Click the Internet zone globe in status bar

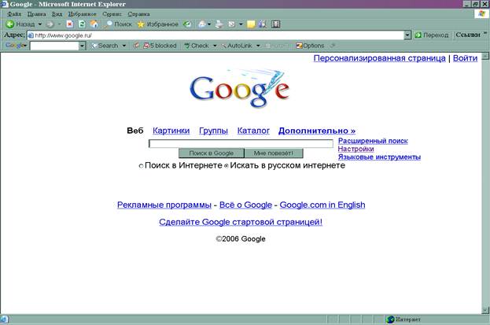click(x=390, y=319)
